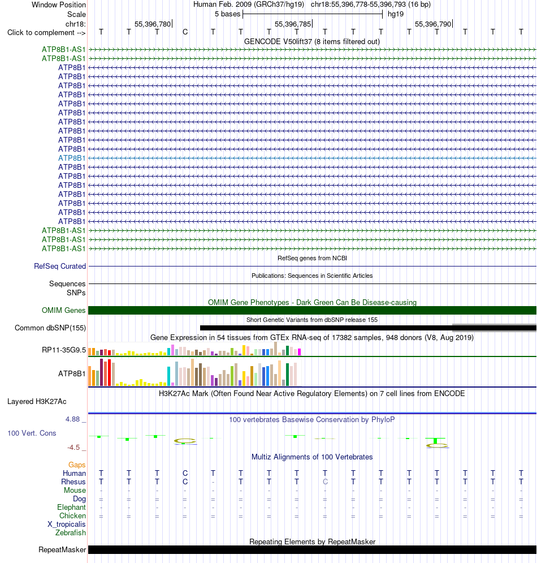Click the Elephant alignment row label
537x563 pixels.
point(71,507)
